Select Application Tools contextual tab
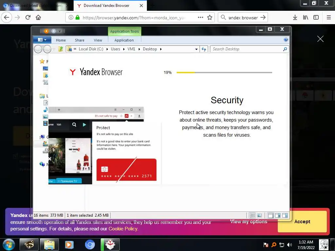335x251 pixels. tap(125, 31)
